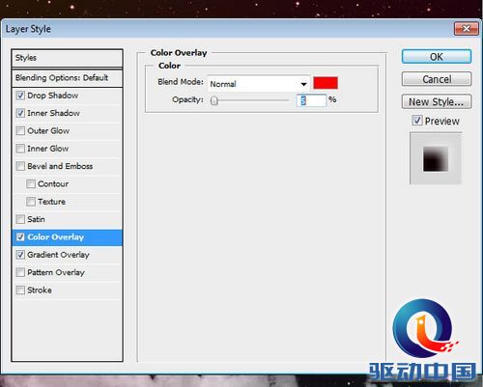
Task: Uncheck the Color Overlay checkbox
Action: [20, 237]
